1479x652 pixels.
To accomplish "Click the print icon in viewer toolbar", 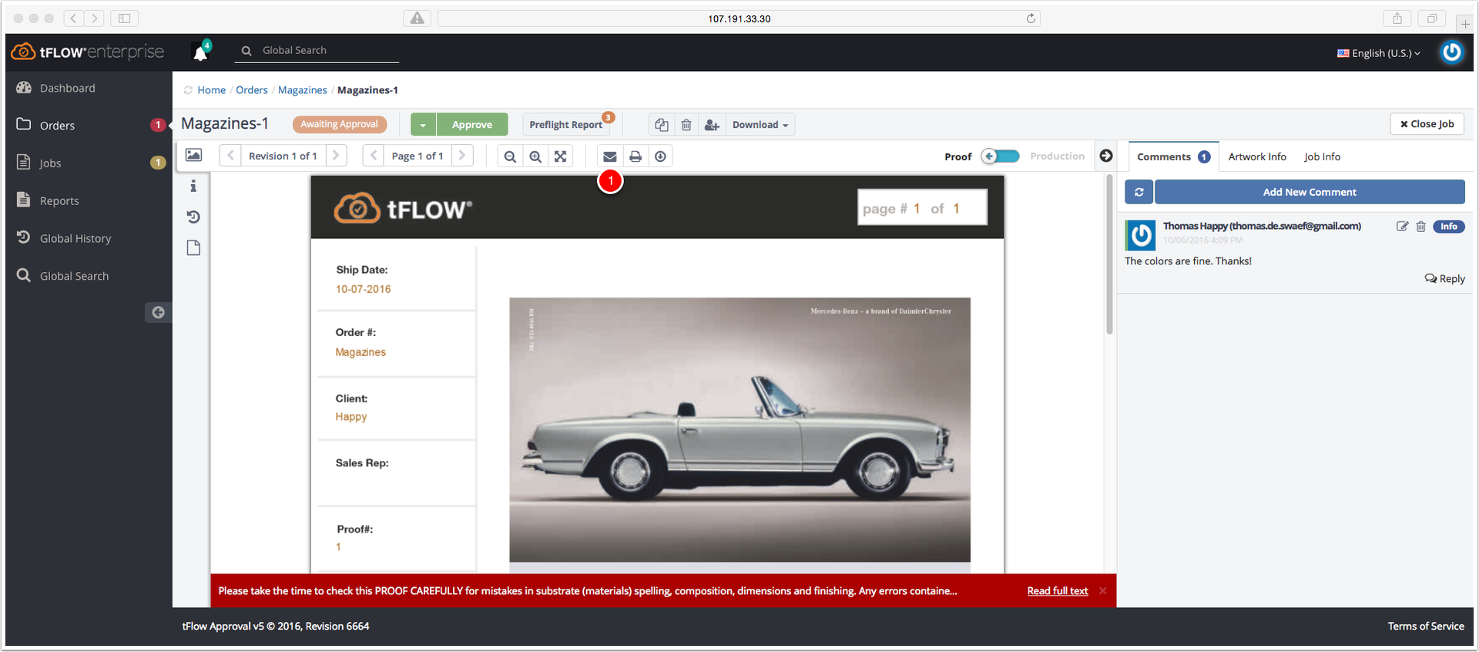I will pyautogui.click(x=636, y=156).
